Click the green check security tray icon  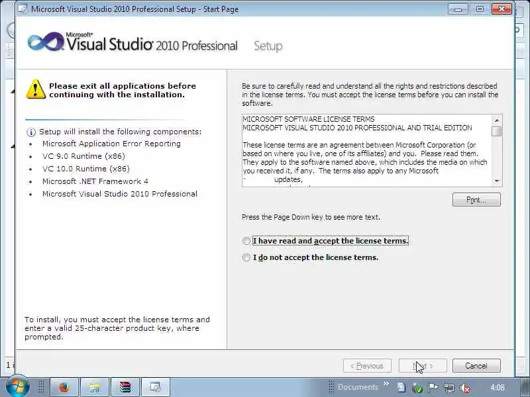coord(417,388)
